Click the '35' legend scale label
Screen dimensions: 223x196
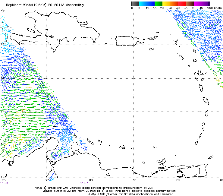(x=186, y=8)
